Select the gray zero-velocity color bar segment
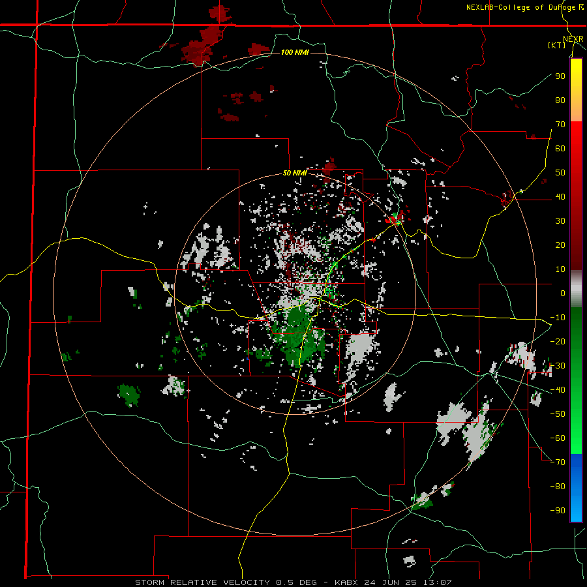This screenshot has width=587, height=587. tap(576, 289)
